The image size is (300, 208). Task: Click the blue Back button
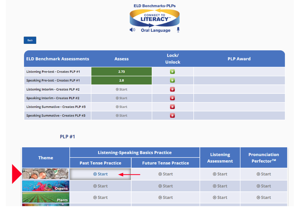click(30, 40)
